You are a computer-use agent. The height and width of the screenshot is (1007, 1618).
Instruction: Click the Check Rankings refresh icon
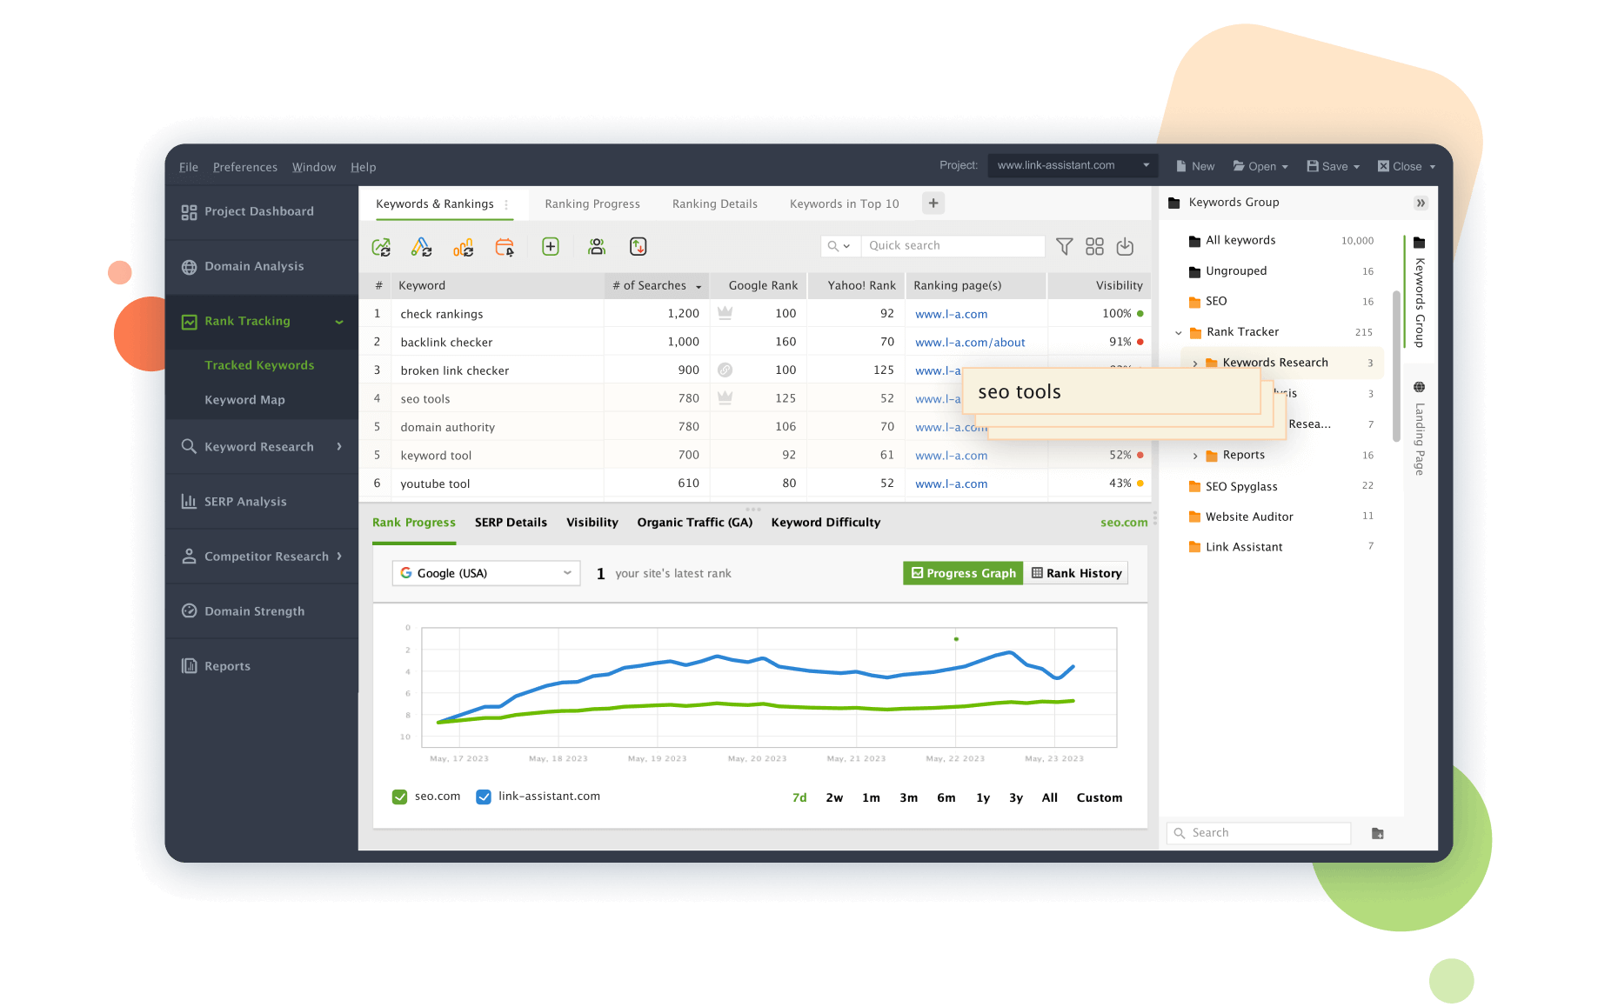[x=381, y=247]
